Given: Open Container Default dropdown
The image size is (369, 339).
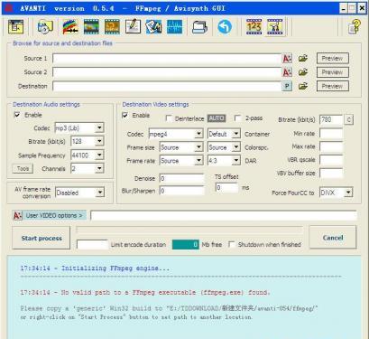Looking at the screenshot, I should coord(236,134).
